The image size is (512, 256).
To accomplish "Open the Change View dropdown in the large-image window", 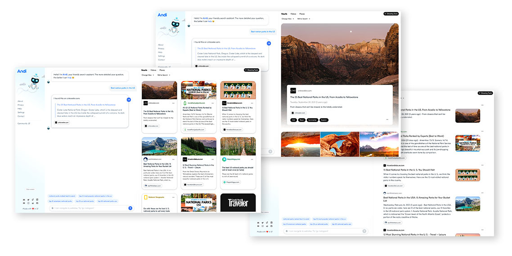I will [x=287, y=19].
